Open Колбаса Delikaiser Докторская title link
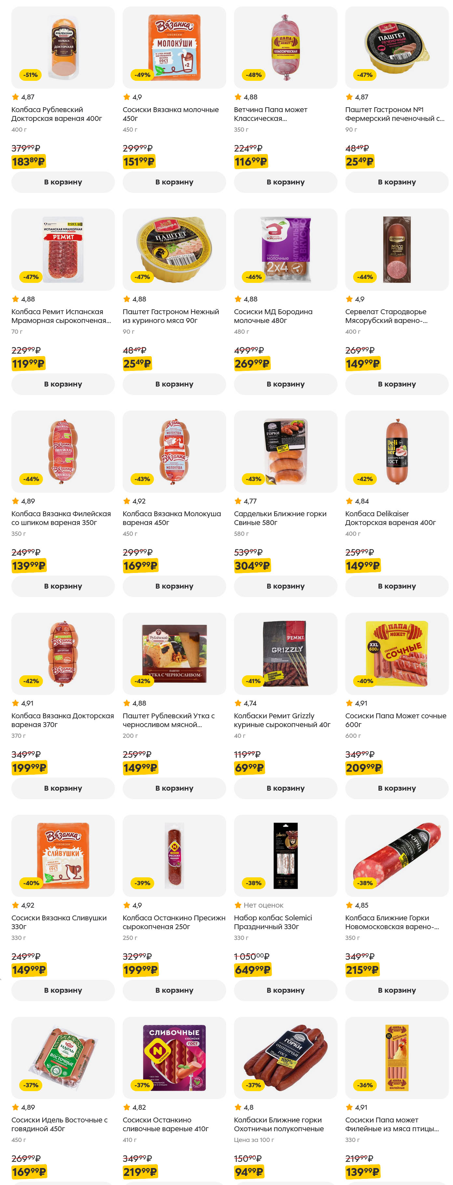Image resolution: width=453 pixels, height=1185 pixels. [x=390, y=518]
